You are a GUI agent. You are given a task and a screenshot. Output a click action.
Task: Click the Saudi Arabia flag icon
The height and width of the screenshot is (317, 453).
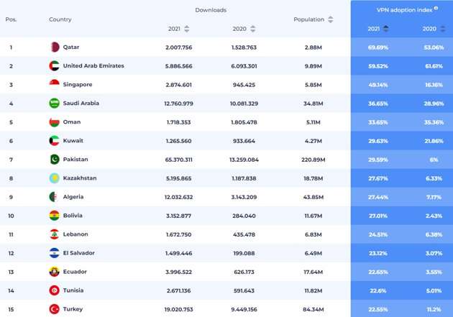54,104
